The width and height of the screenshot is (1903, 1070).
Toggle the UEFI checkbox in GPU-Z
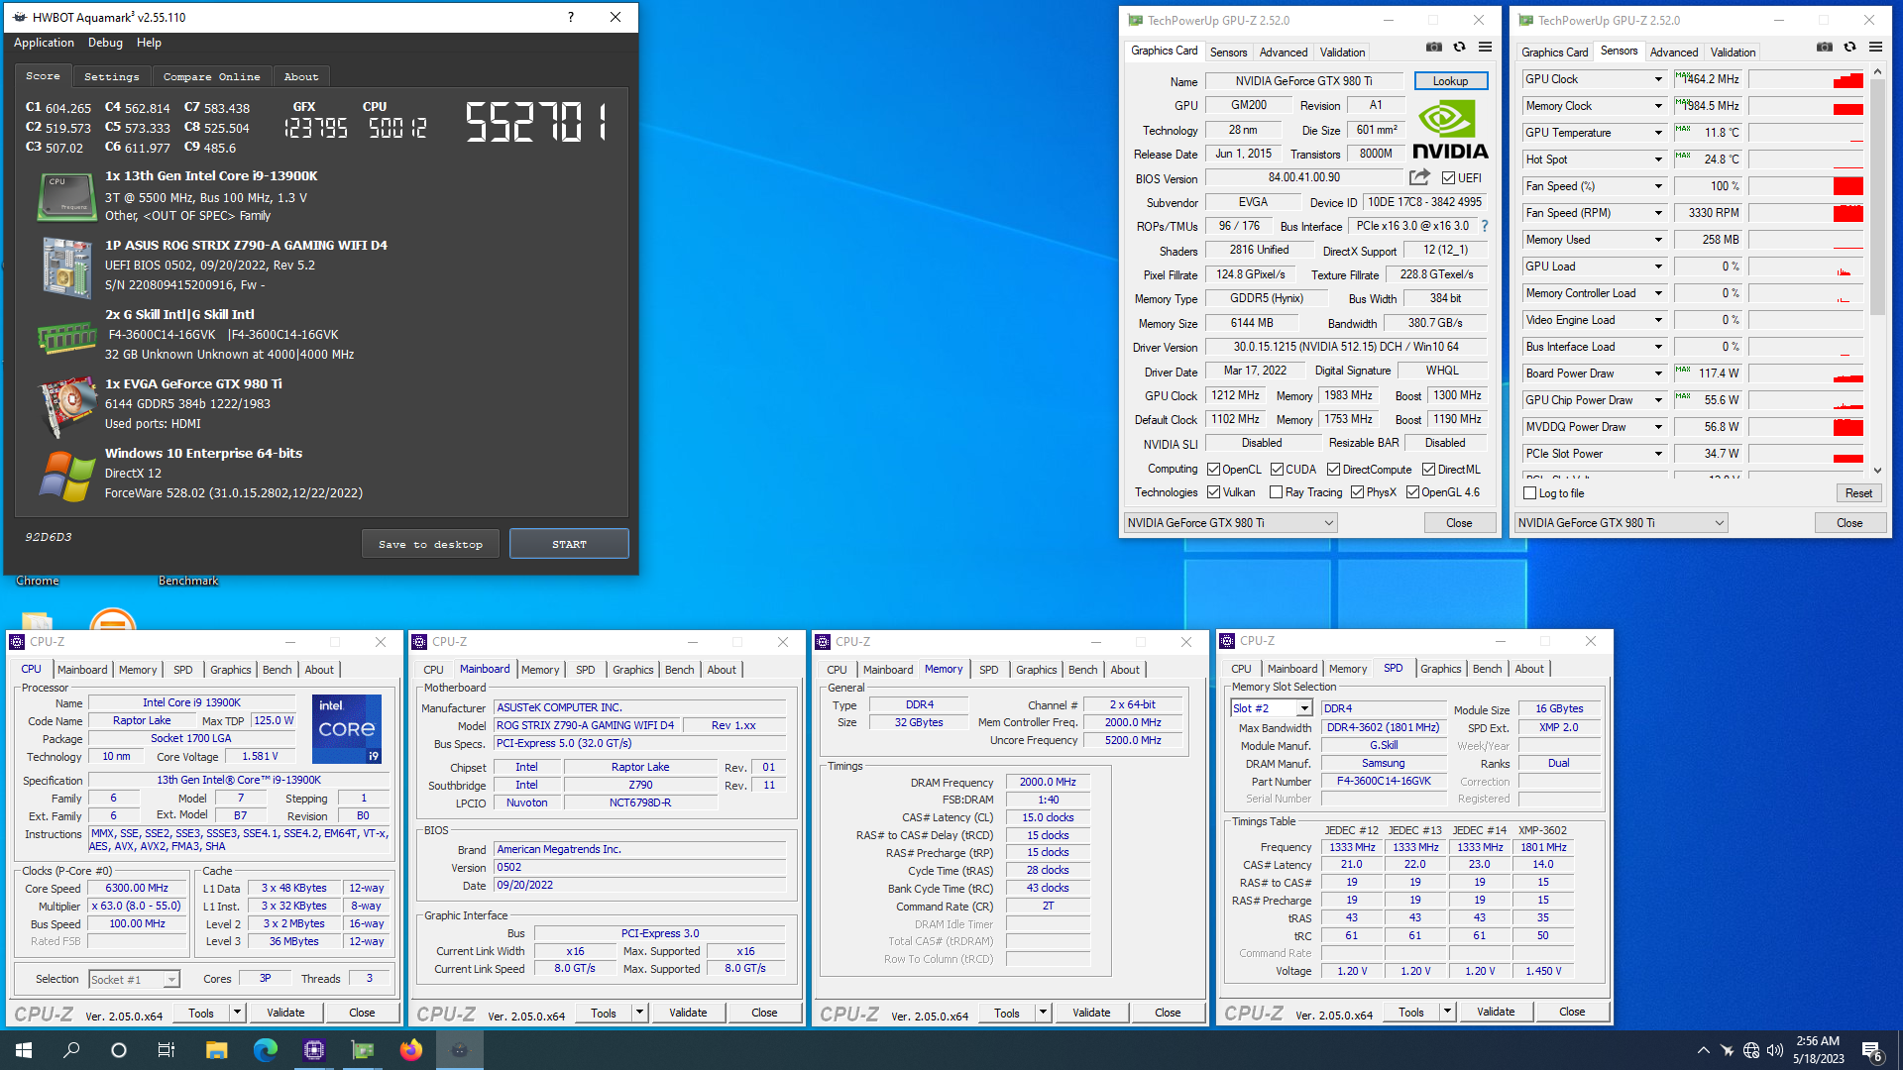tap(1448, 178)
